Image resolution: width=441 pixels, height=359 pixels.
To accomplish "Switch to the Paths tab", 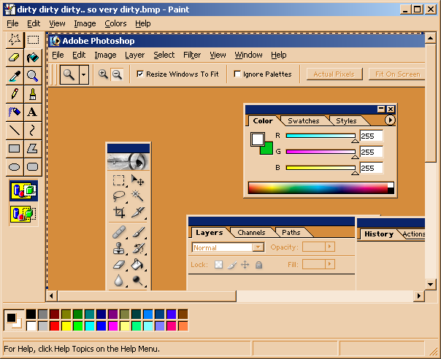I will click(291, 233).
